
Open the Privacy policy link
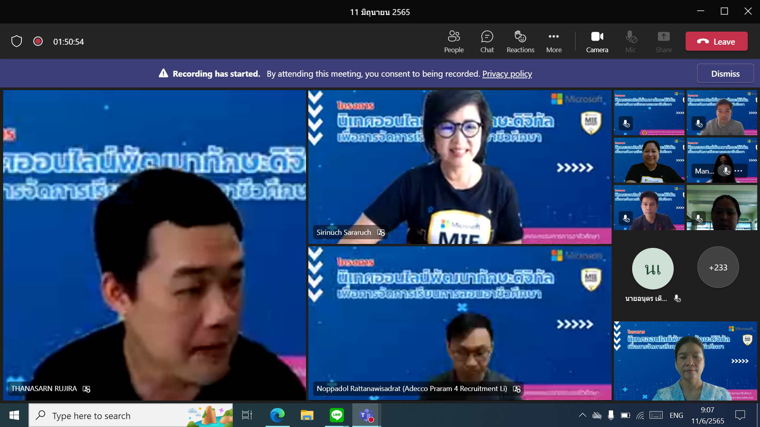click(x=507, y=74)
